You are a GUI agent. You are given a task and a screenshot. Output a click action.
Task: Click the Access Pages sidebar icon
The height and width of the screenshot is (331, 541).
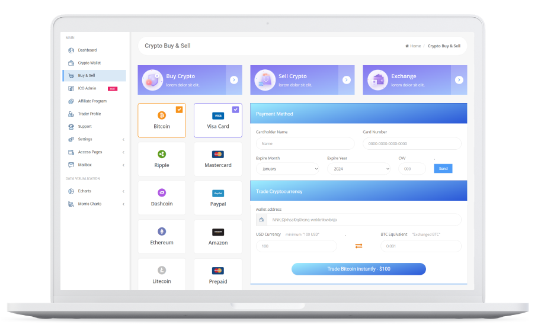pyautogui.click(x=71, y=152)
